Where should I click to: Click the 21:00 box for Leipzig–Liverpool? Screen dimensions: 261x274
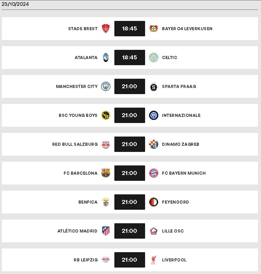tap(130, 260)
